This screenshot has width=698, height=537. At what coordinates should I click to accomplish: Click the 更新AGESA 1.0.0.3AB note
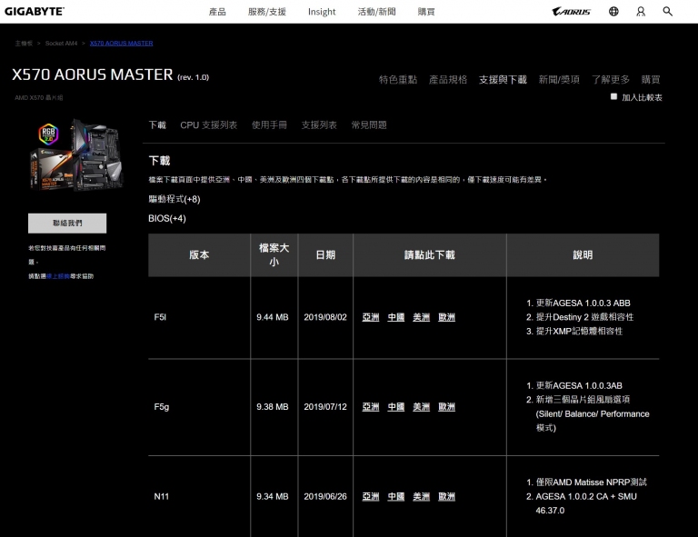579,386
